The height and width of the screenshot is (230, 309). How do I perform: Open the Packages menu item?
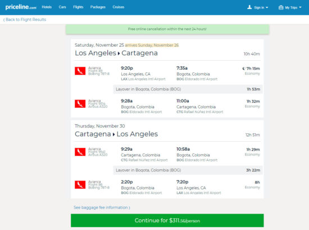click(98, 7)
